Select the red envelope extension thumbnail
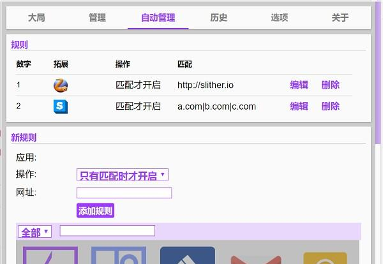 point(256,259)
